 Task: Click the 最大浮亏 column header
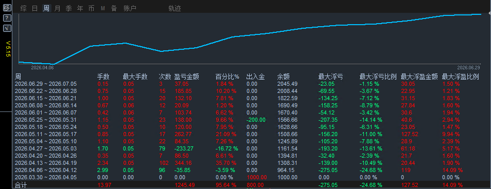point(330,77)
